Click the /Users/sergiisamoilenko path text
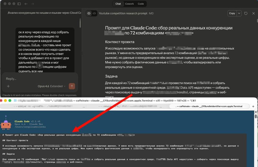 30,127
